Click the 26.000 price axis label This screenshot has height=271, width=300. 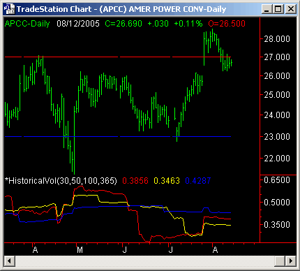[277, 76]
